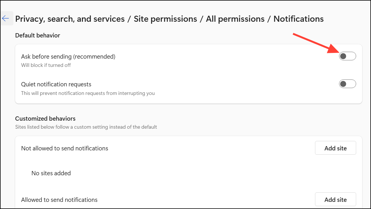Open the Privacy, search, and services breadcrumb
The image size is (371, 209).
point(70,19)
